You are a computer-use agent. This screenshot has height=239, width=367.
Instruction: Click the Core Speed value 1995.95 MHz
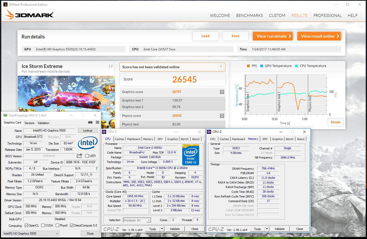click(135, 196)
